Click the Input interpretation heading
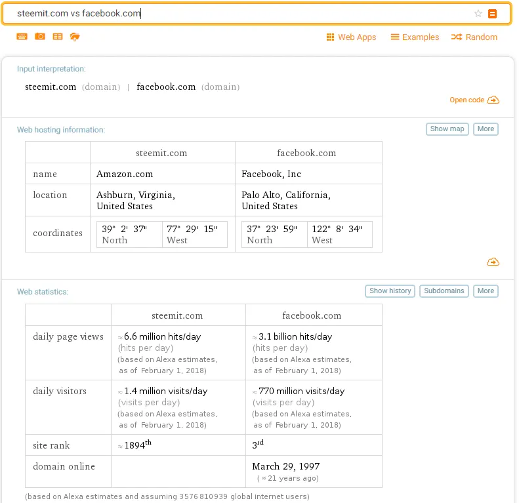Viewport: 519px width, 503px height. pos(51,69)
